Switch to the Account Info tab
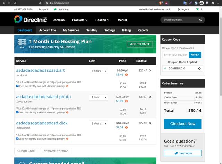 [x=48, y=30]
